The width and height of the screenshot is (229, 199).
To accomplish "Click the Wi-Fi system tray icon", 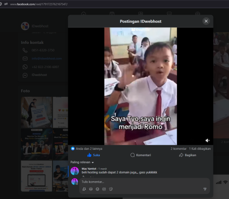I will tap(225, 182).
